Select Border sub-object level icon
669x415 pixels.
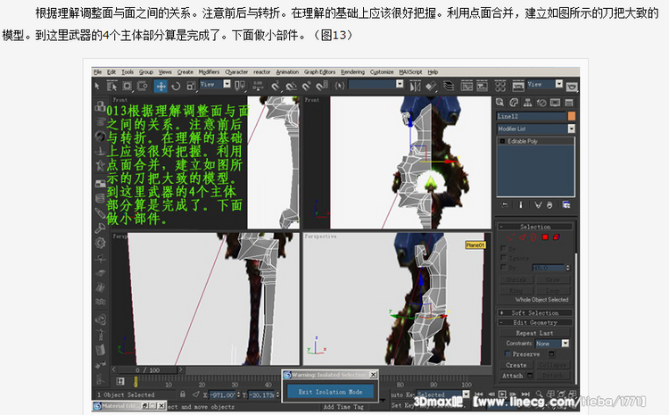(533, 237)
